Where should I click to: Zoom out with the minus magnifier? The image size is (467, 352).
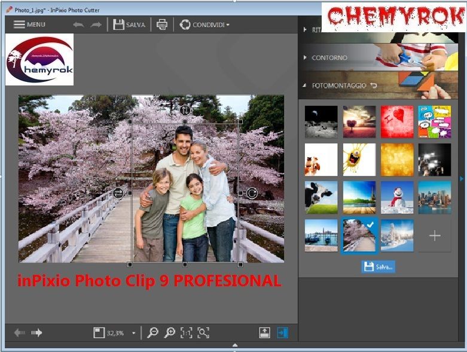tap(153, 333)
